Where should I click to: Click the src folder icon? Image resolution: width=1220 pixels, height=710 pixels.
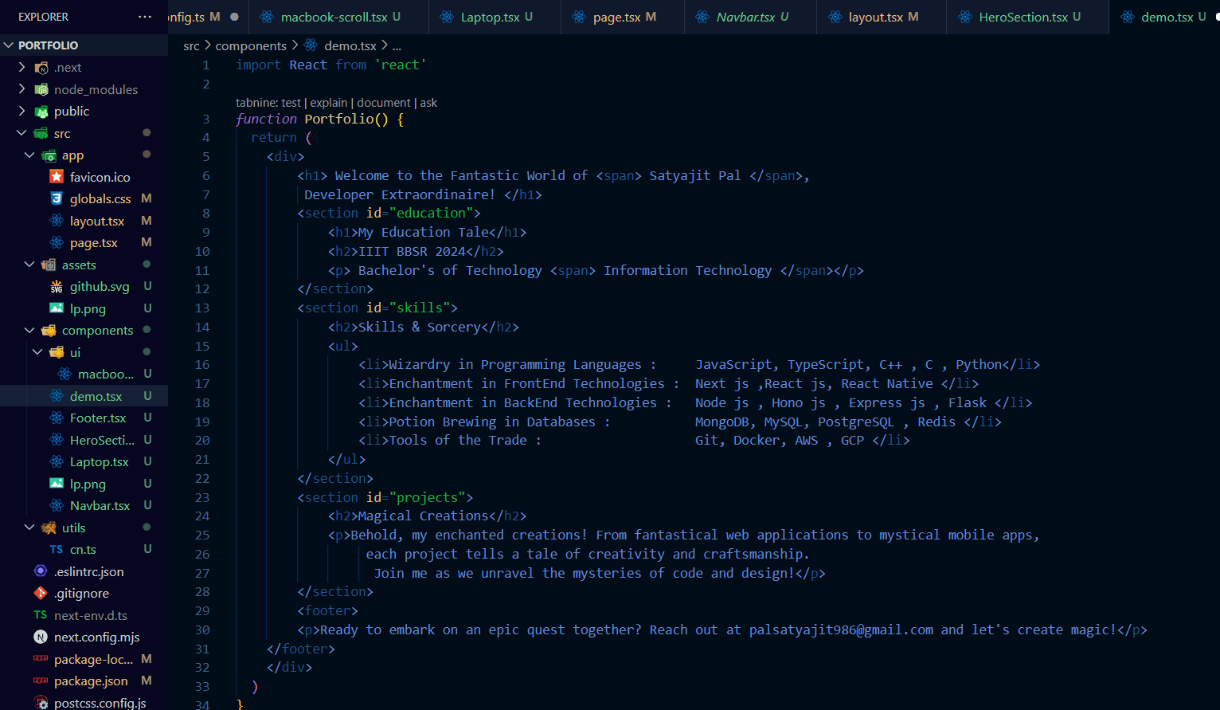41,133
